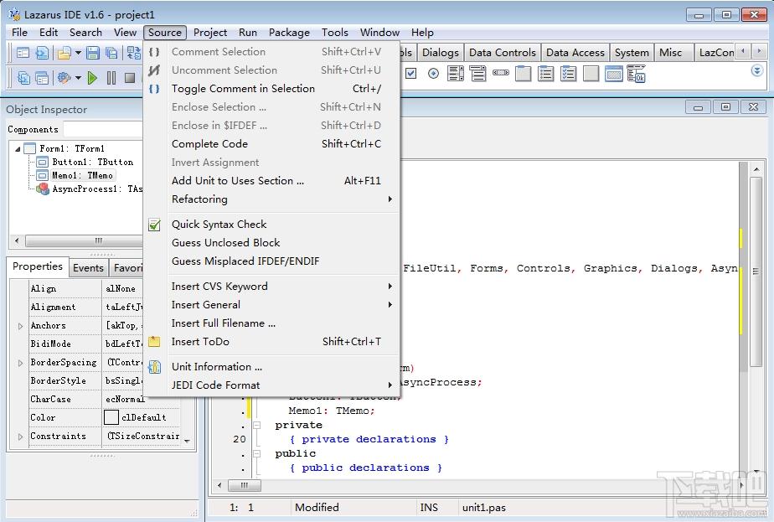Screen dimensions: 774x522
Task: Select the TListBox component in palette
Action: [455, 74]
